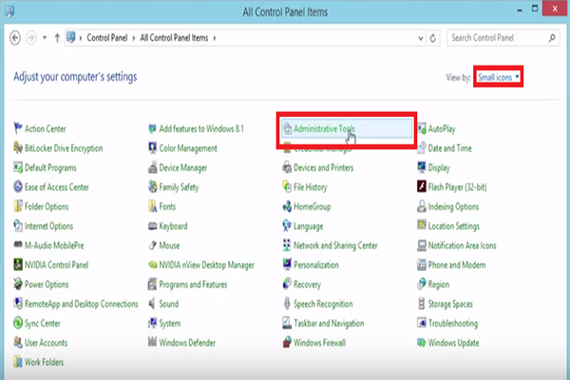Open Language settings
Viewport: 570px width, 380px height.
pos(308,226)
